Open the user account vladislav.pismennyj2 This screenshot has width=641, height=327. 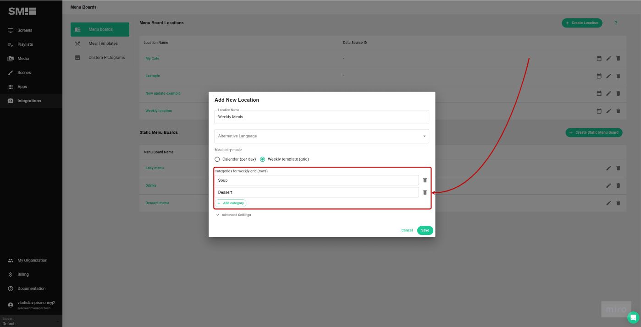tap(31, 305)
